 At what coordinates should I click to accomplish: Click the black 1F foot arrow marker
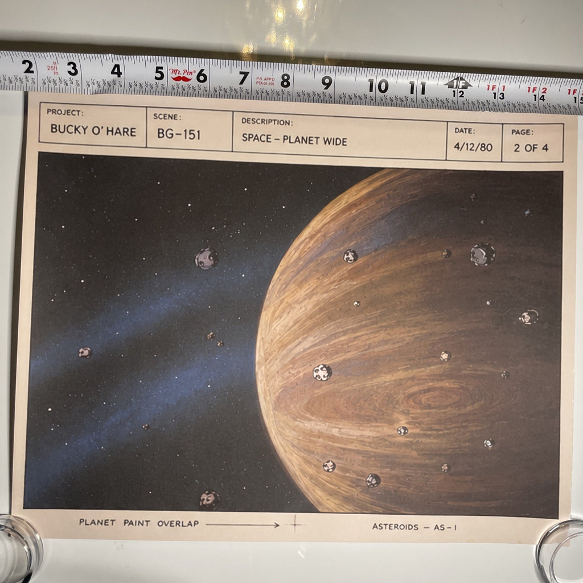[458, 83]
